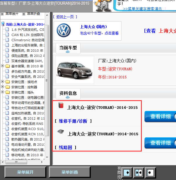Select tree item 电动滑动天窗
The height and width of the screenshot is (180, 176).
pyautogui.click(x=28, y=145)
